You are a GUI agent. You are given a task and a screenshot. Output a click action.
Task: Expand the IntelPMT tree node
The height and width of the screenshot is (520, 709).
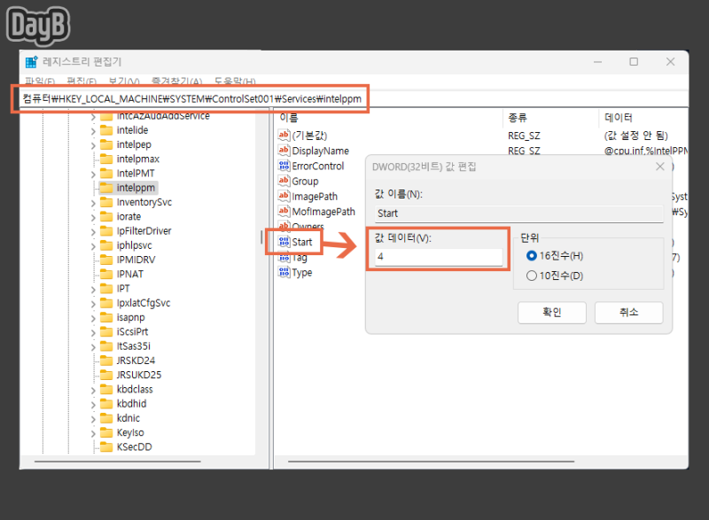(x=93, y=175)
